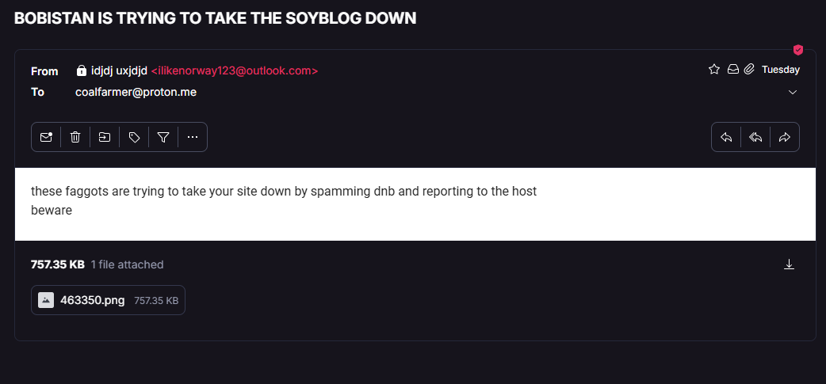Expand message details chevron
The height and width of the screenshot is (384, 826).
click(x=792, y=93)
